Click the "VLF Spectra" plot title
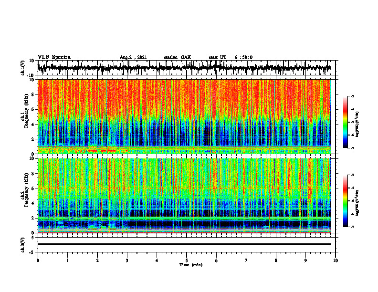 [54, 57]
